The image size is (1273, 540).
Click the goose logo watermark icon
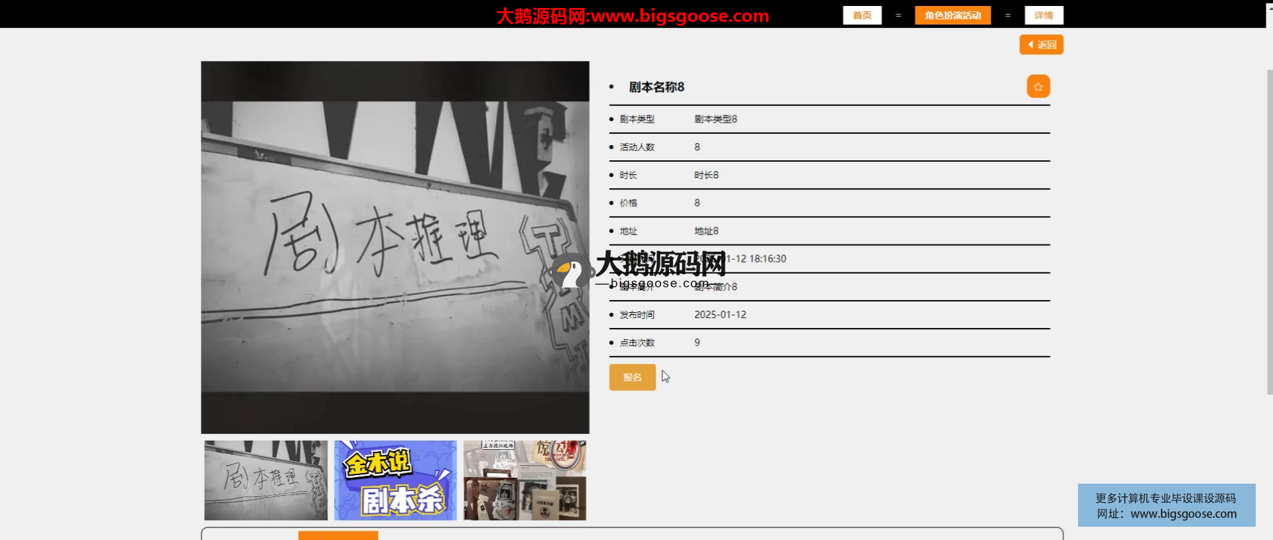(x=571, y=270)
